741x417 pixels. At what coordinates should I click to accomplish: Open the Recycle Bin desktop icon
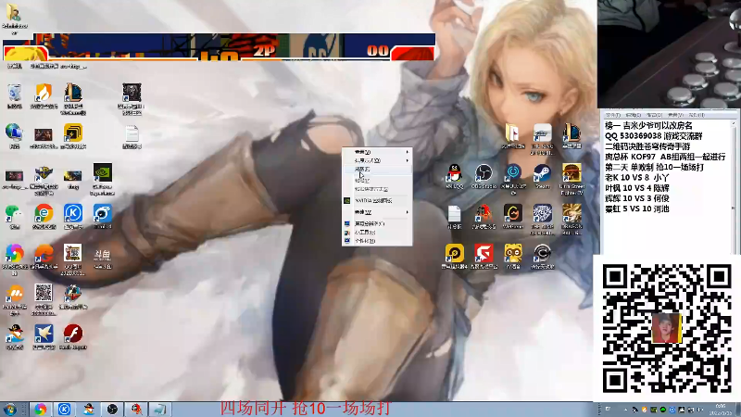(x=14, y=96)
